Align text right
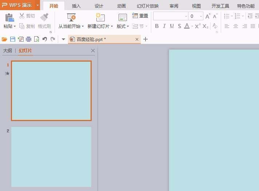The height and width of the screenshot is (191, 259). (x=244, y=26)
